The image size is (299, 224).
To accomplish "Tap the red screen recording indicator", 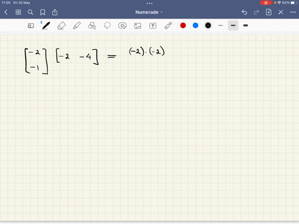I will (266, 2).
